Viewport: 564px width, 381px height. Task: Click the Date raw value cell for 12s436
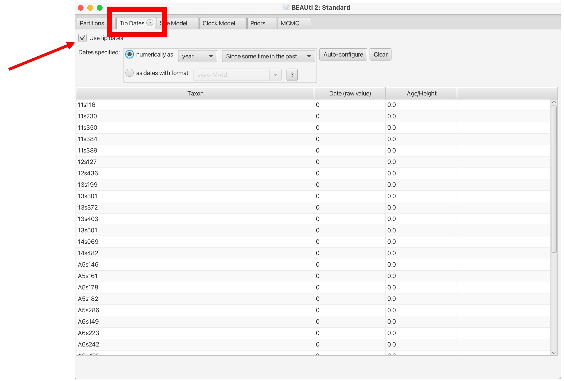[x=350, y=173]
